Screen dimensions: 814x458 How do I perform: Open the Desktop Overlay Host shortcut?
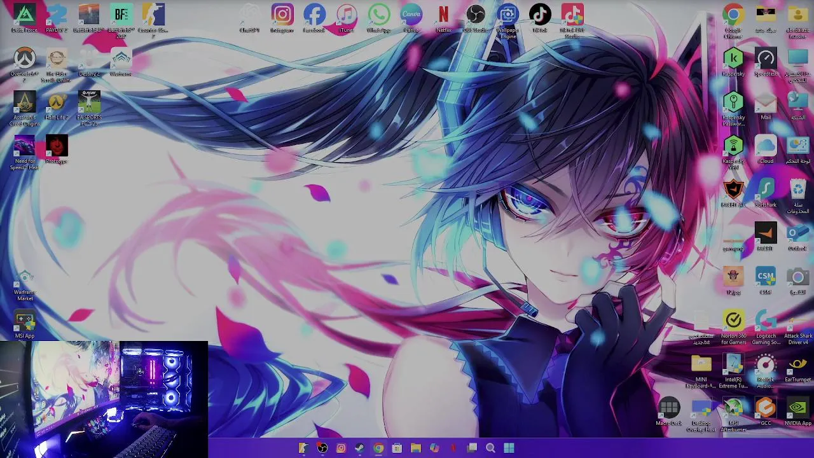(701, 415)
